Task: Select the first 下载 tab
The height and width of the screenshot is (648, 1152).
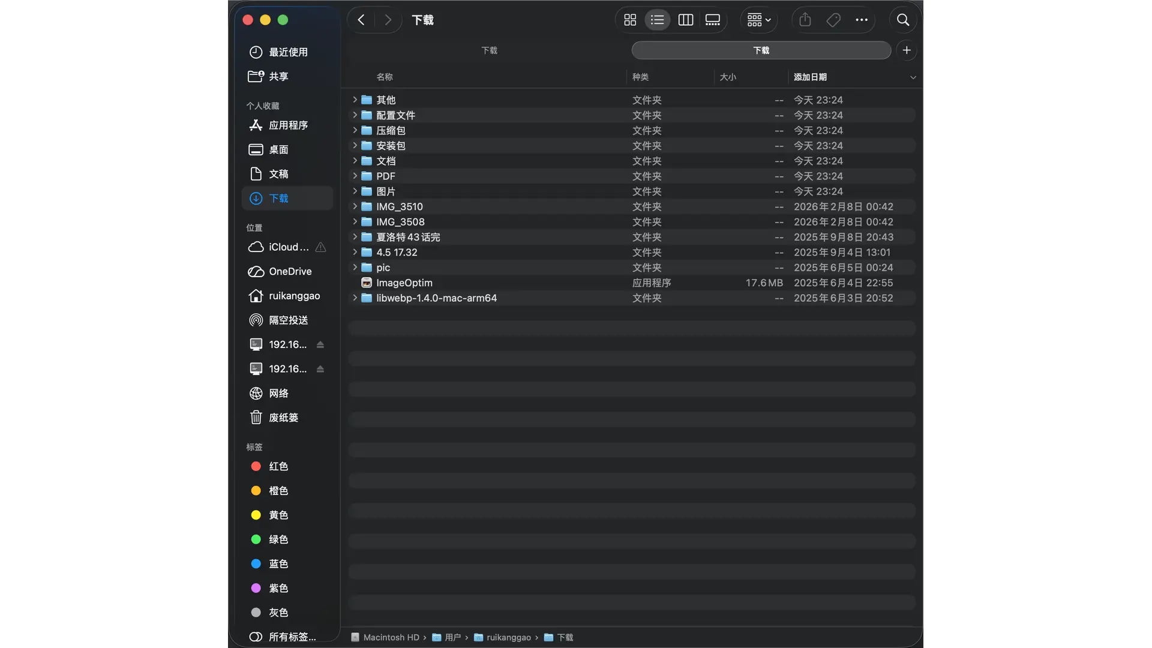Action: [x=489, y=50]
